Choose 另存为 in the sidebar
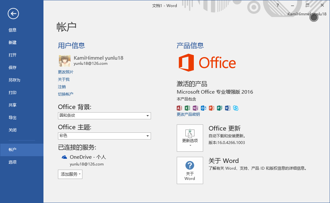Screen dimensions: 330x203 pyautogui.click(x=14, y=80)
